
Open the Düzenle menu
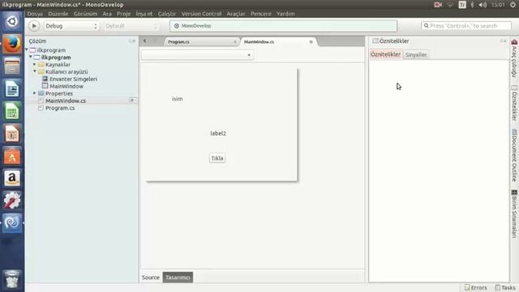click(x=58, y=14)
